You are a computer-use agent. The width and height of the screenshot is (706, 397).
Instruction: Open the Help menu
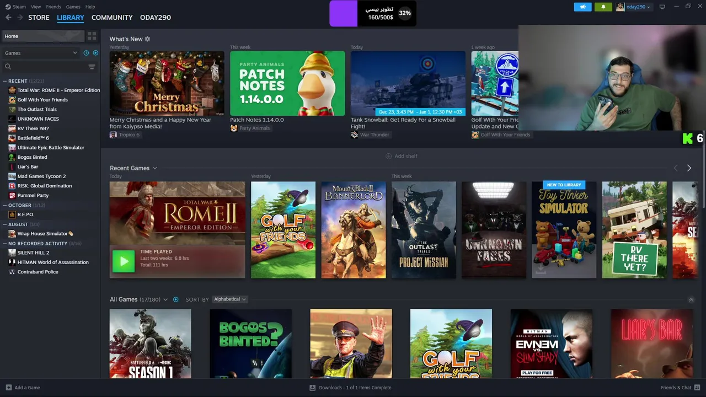click(90, 7)
